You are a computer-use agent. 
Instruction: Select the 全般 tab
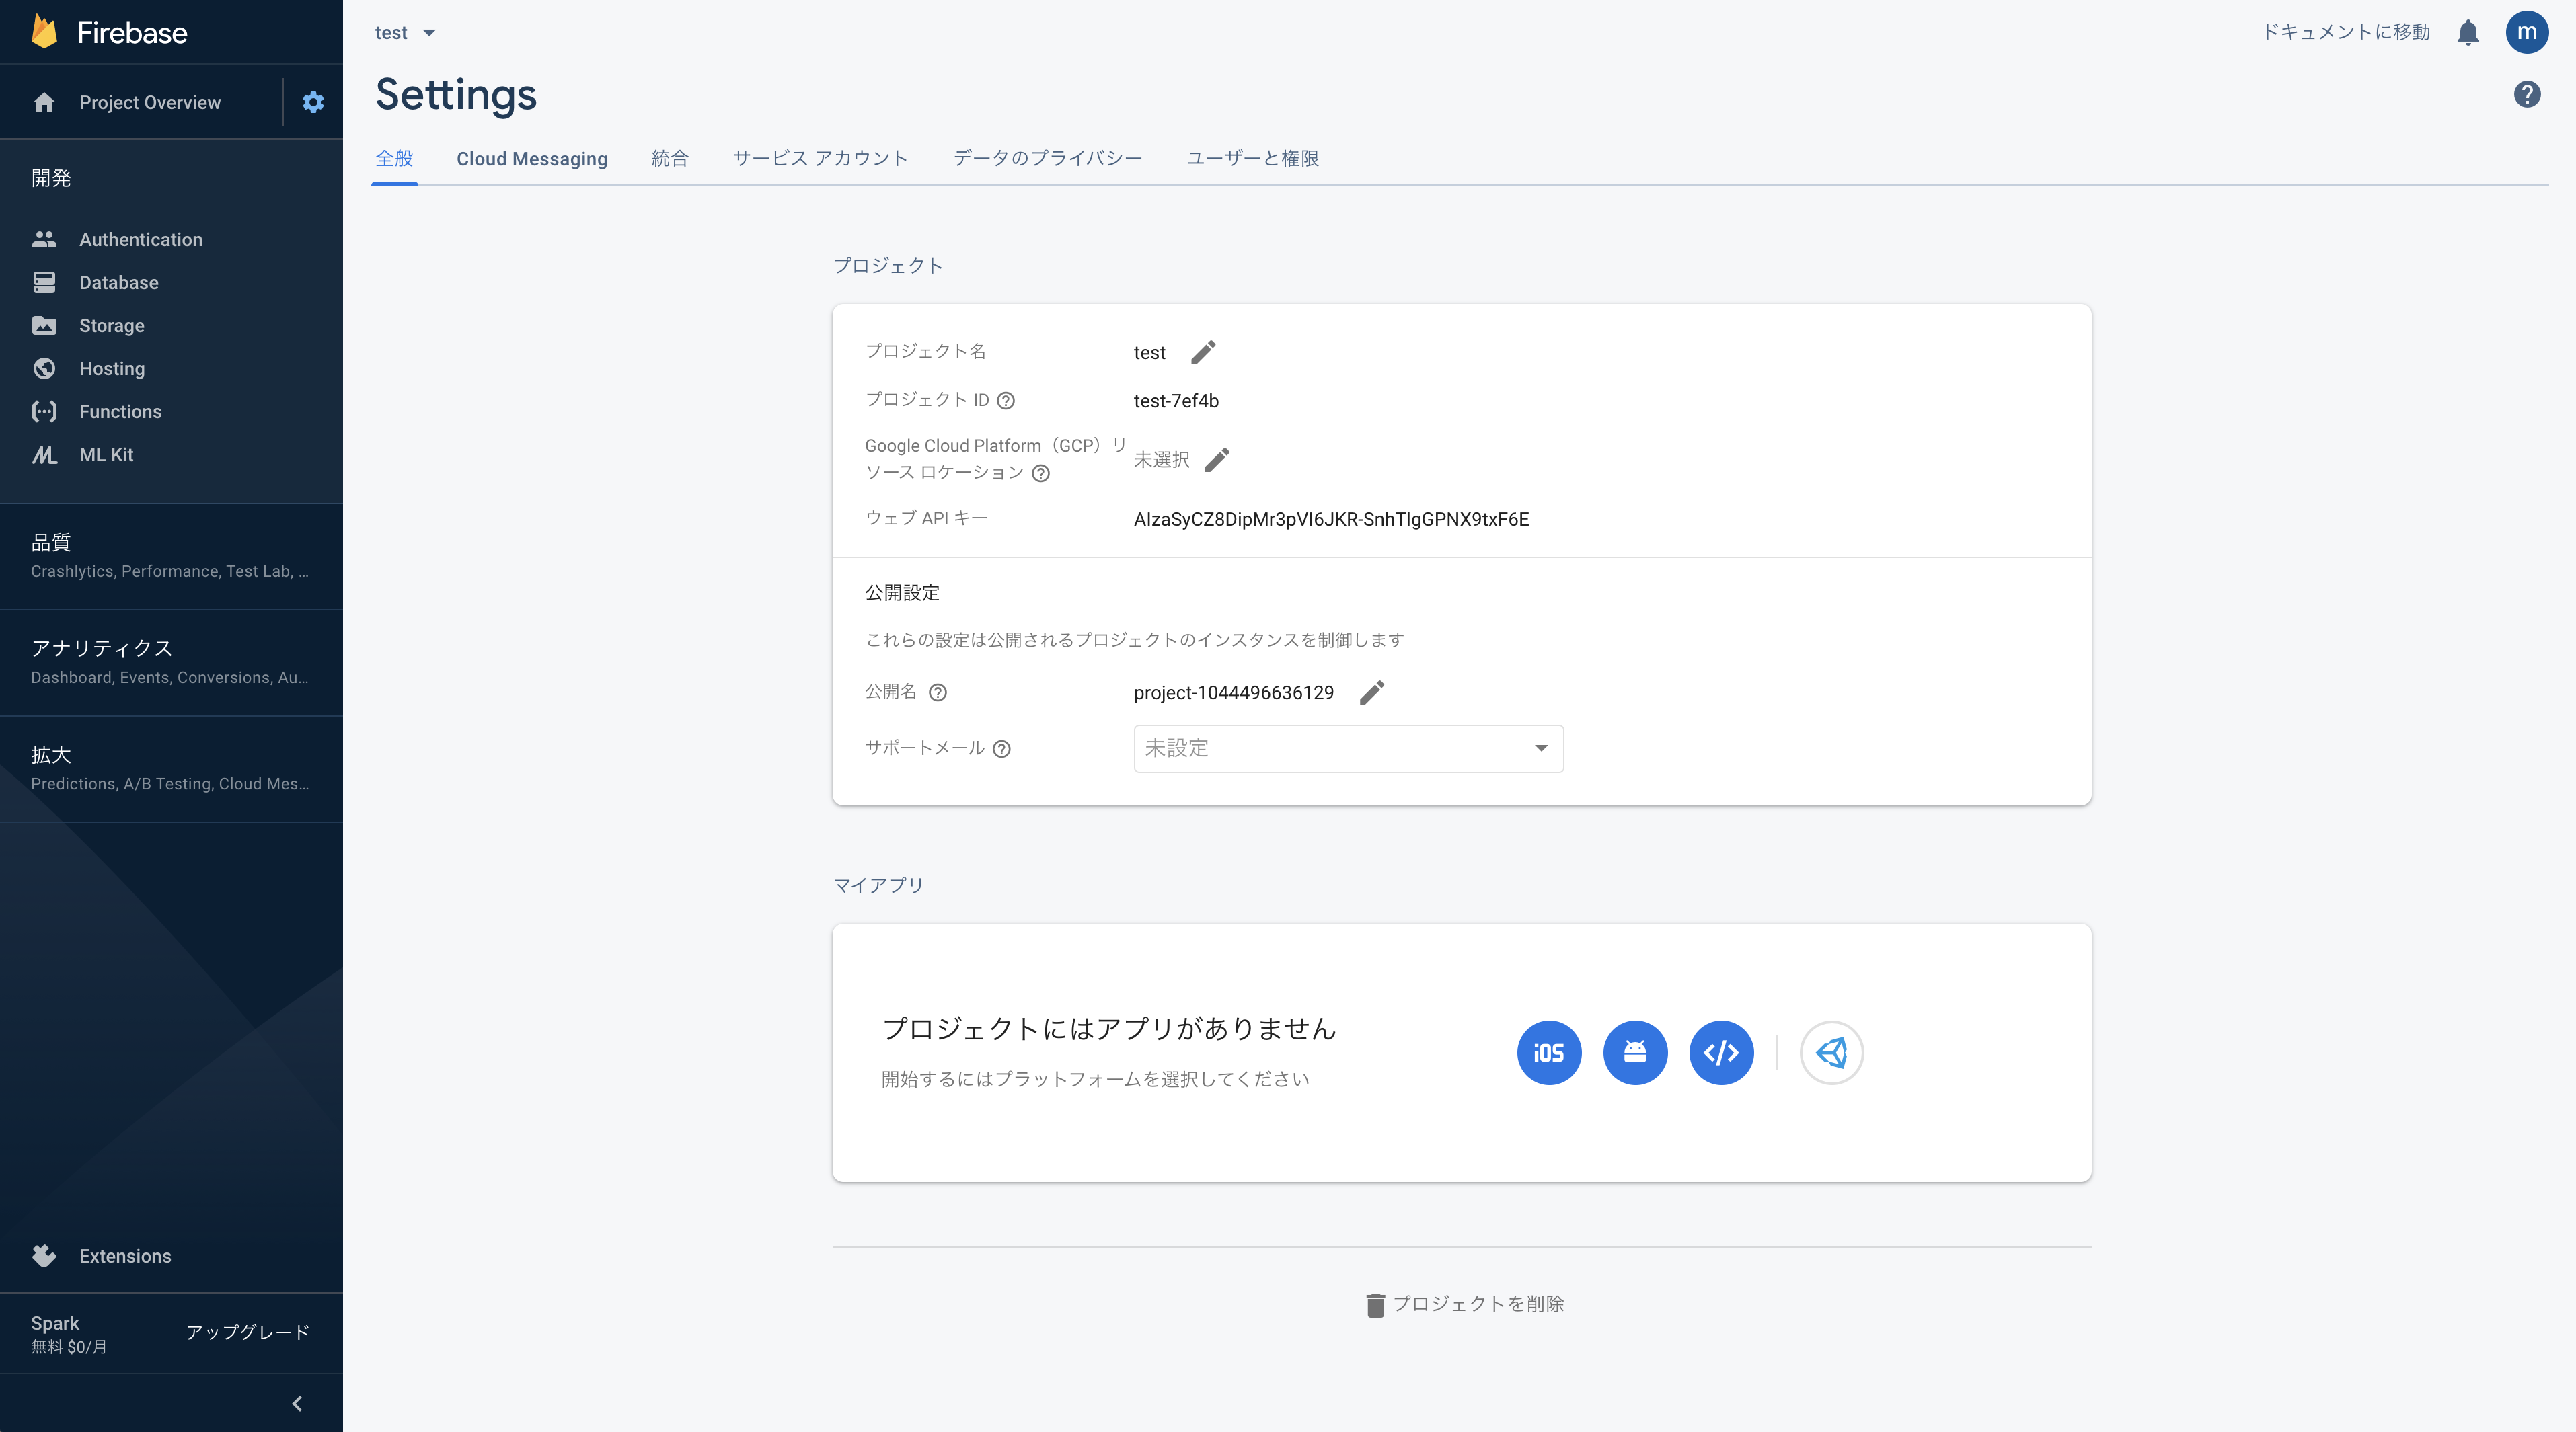coord(394,158)
